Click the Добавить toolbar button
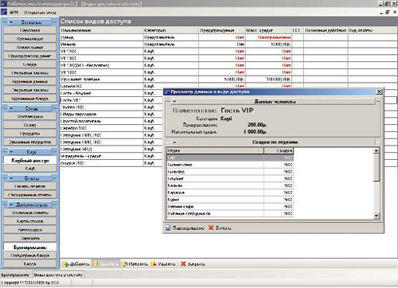The width and height of the screenshot is (398, 288). 76,264
